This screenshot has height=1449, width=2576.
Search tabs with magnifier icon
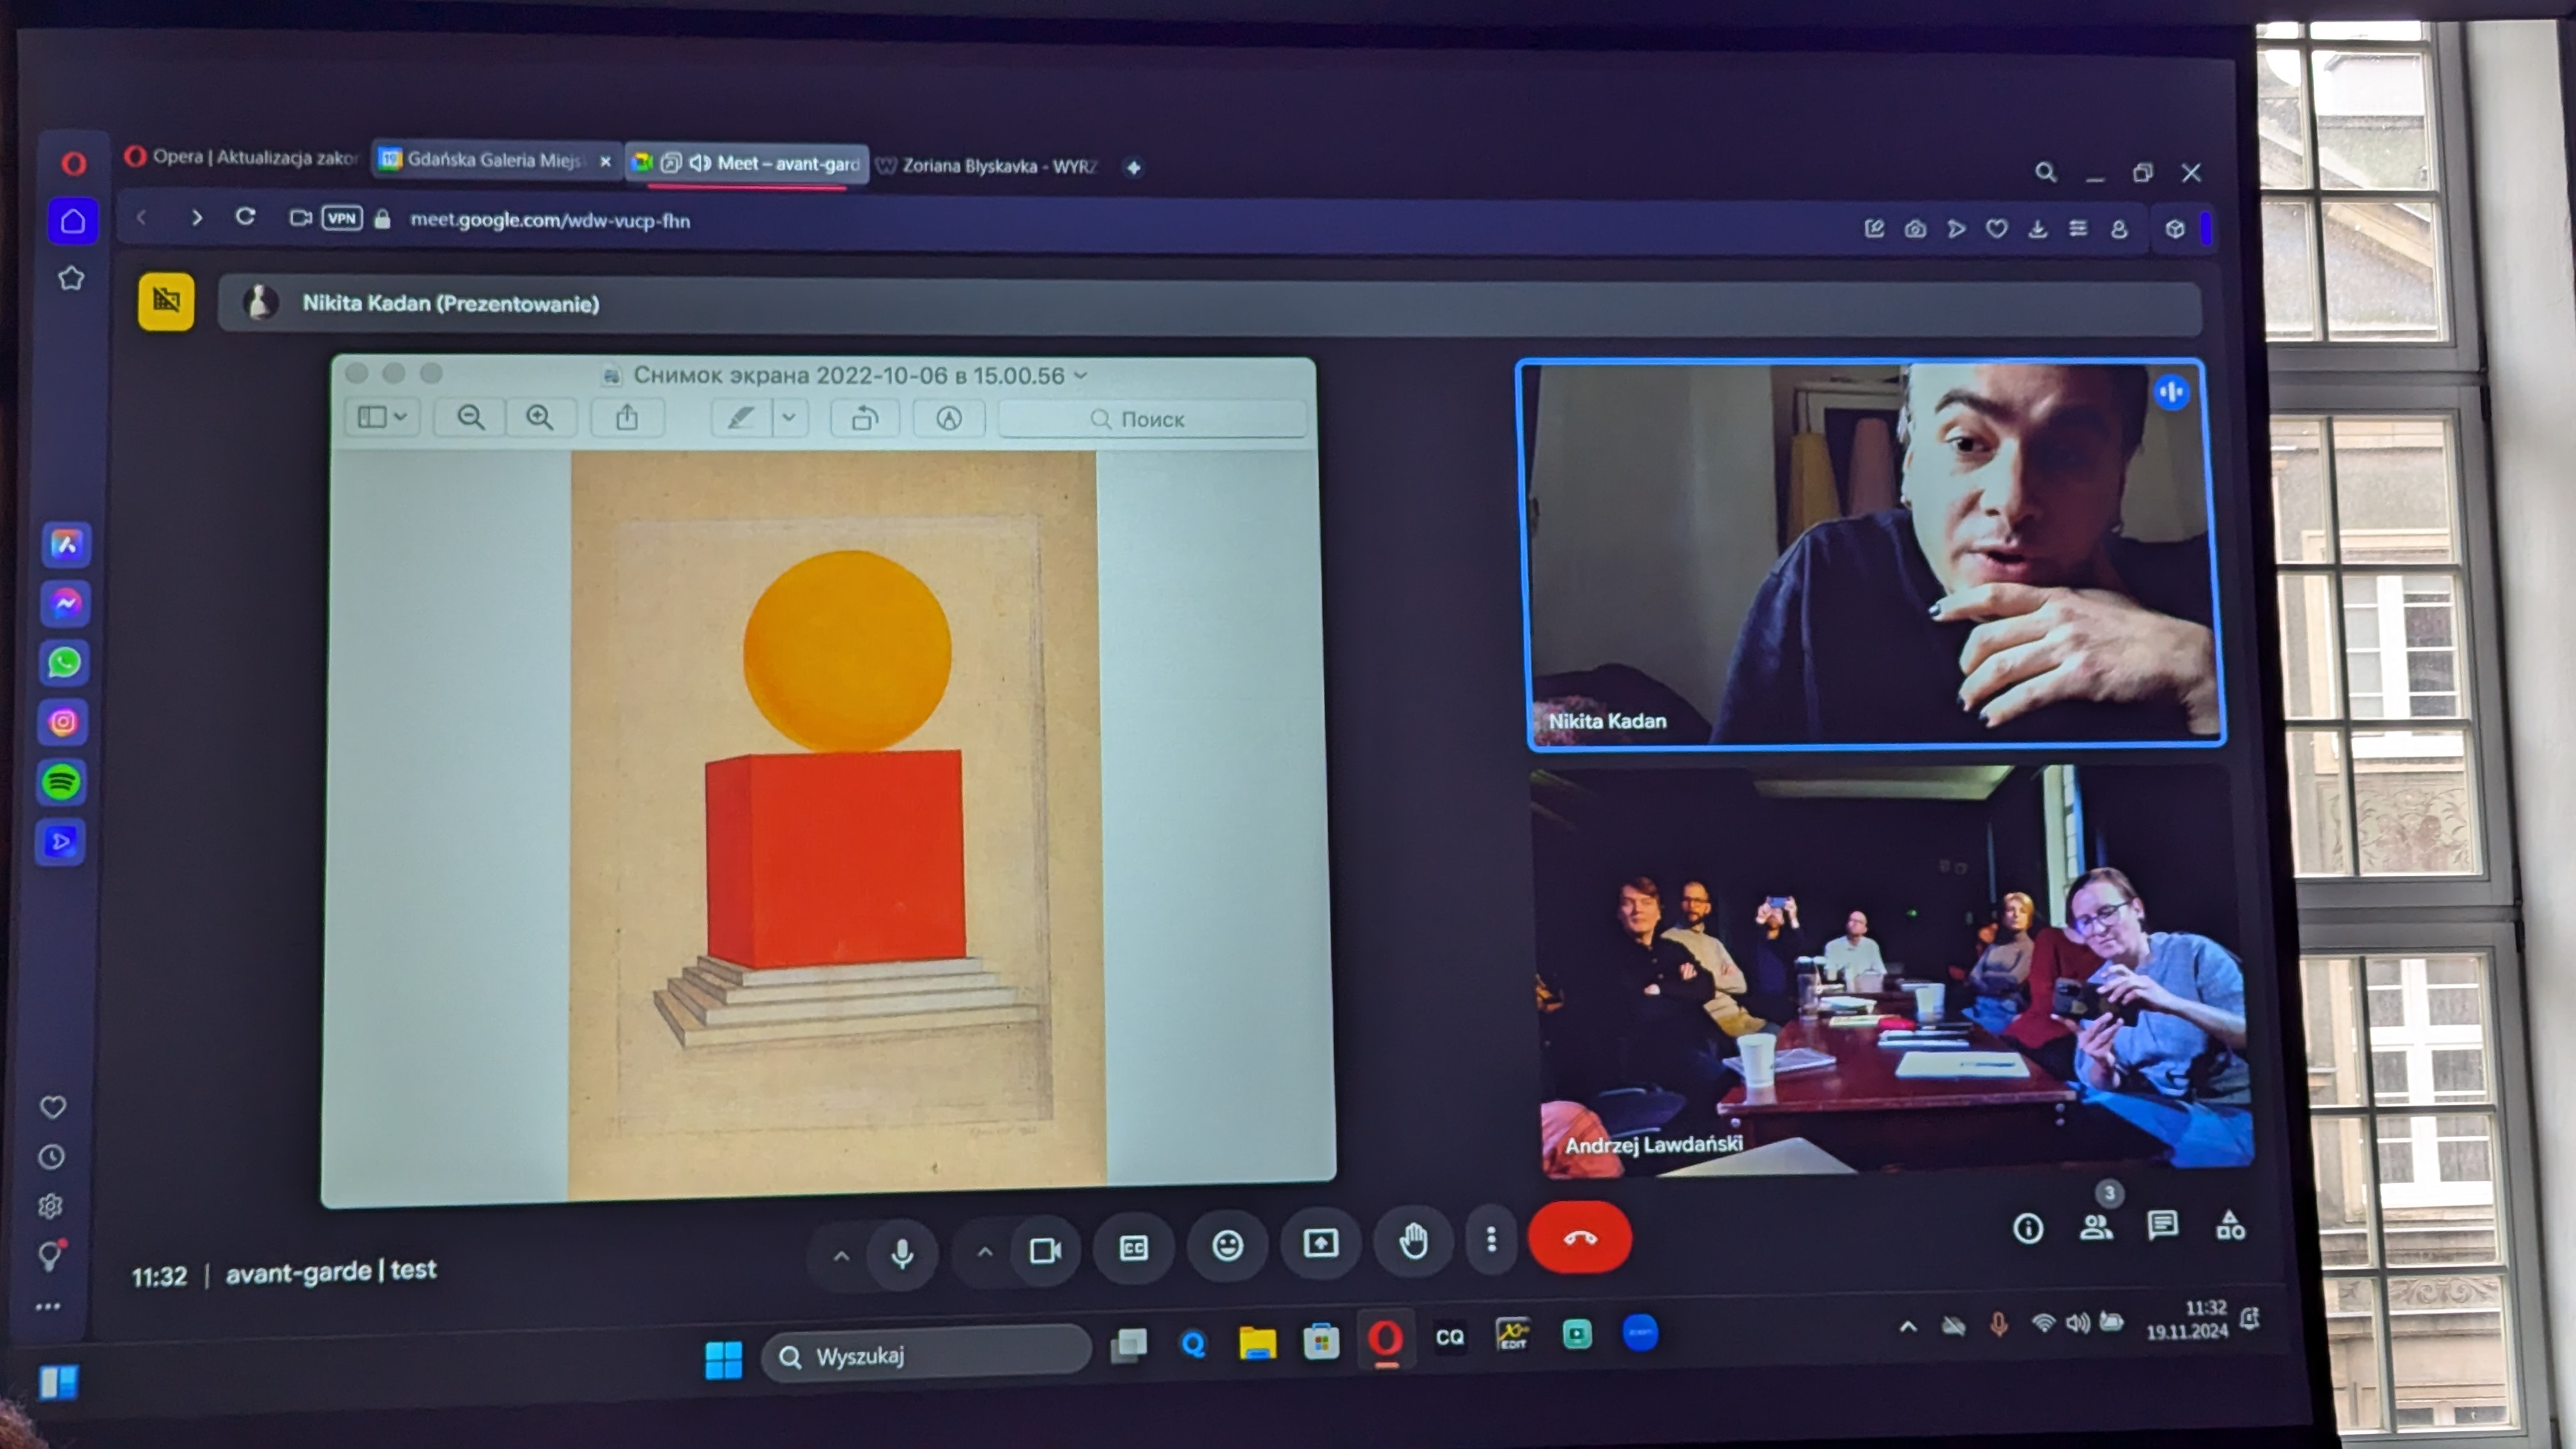pyautogui.click(x=2046, y=172)
